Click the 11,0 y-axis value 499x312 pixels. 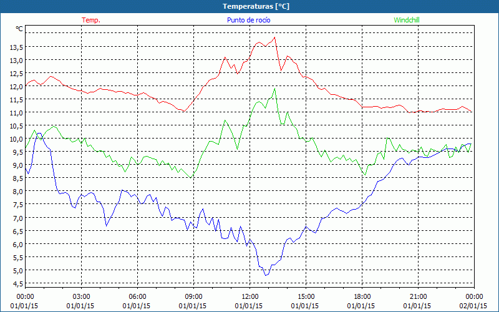16,113
